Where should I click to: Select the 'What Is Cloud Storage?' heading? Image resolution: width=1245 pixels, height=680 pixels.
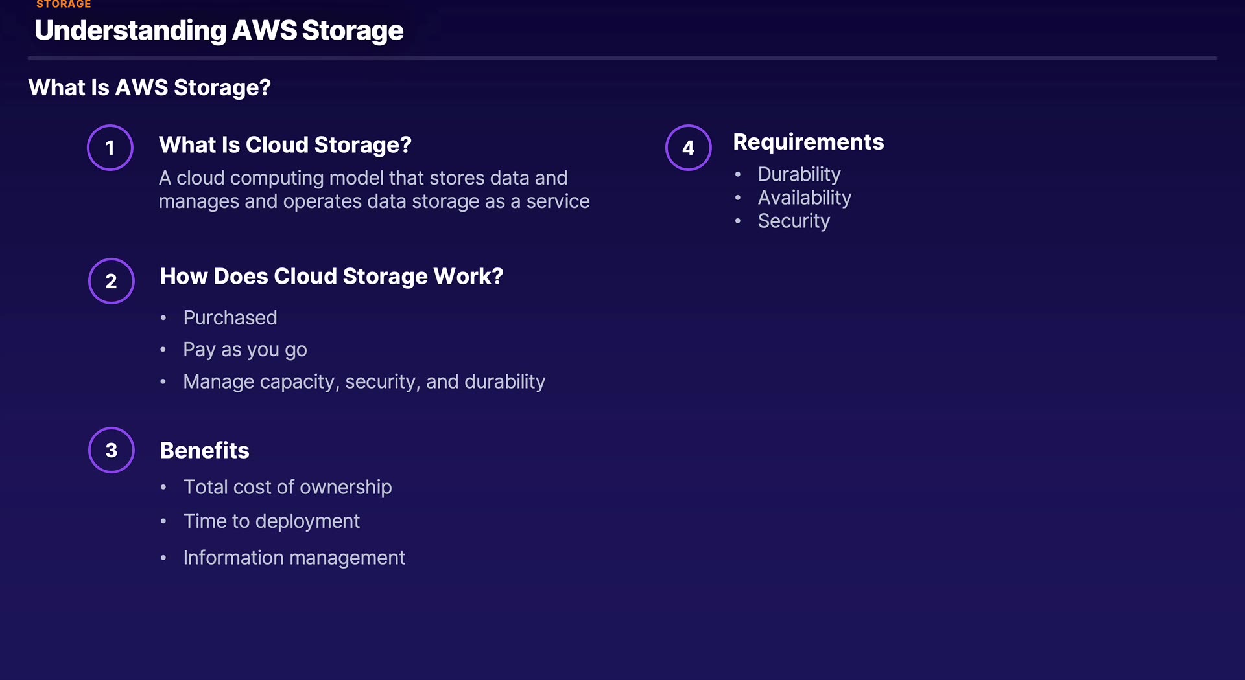click(285, 145)
